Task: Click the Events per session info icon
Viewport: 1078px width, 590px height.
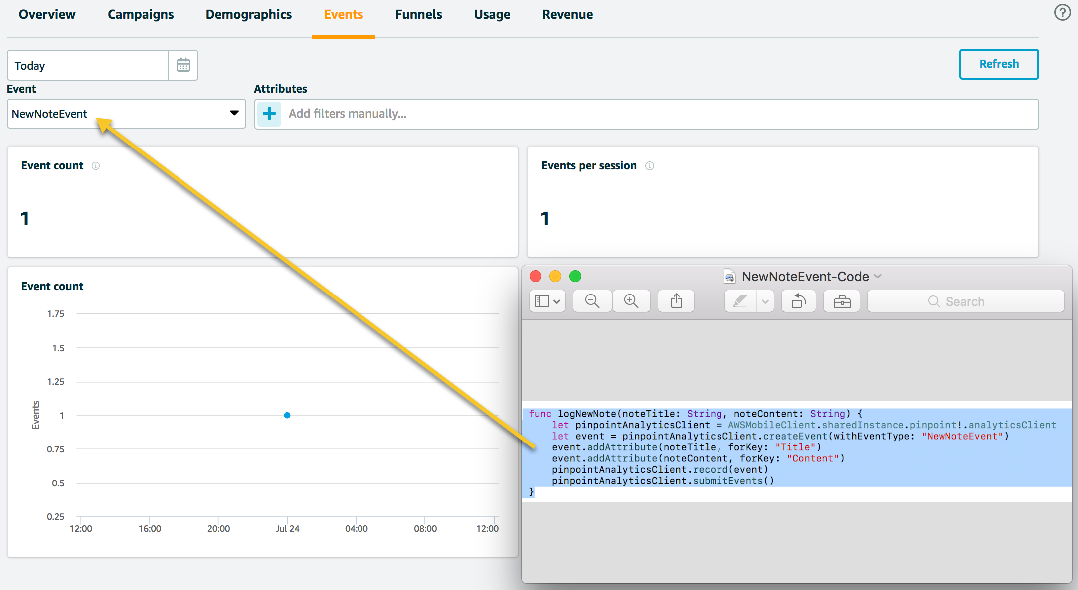Action: pos(649,166)
